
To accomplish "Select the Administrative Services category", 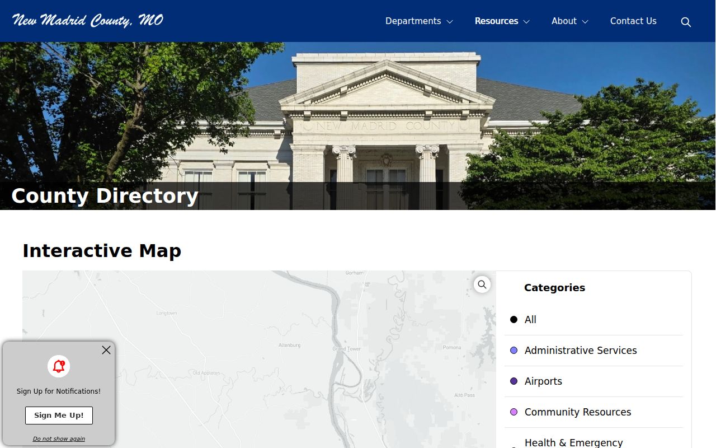I will pos(593,351).
